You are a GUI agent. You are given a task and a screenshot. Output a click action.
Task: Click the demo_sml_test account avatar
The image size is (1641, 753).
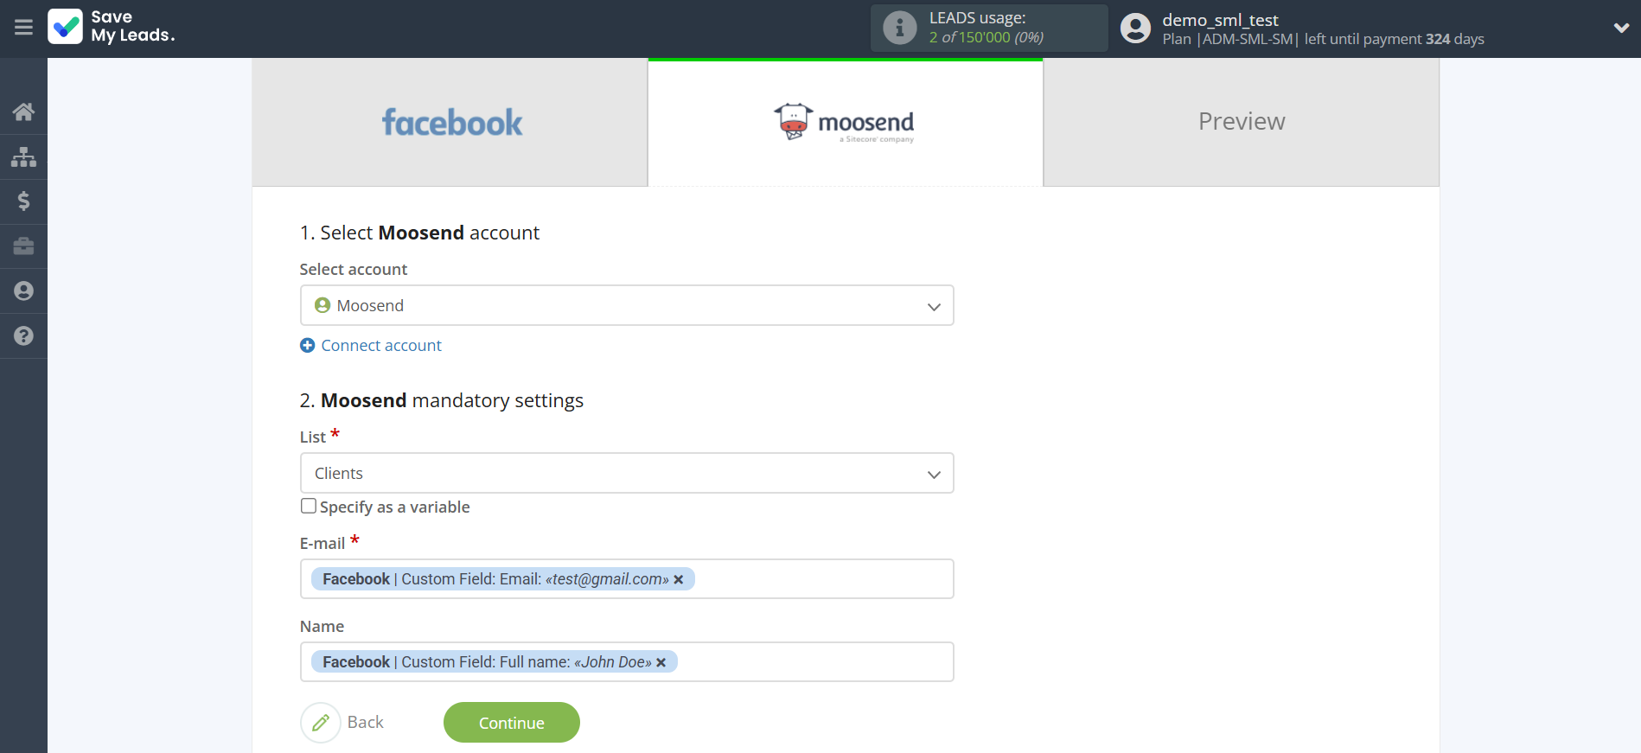(1134, 27)
